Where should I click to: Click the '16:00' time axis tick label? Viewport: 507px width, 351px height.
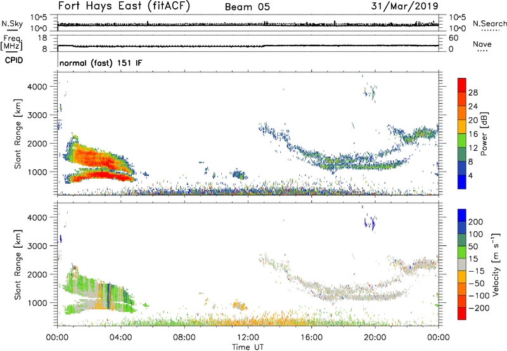(311, 338)
